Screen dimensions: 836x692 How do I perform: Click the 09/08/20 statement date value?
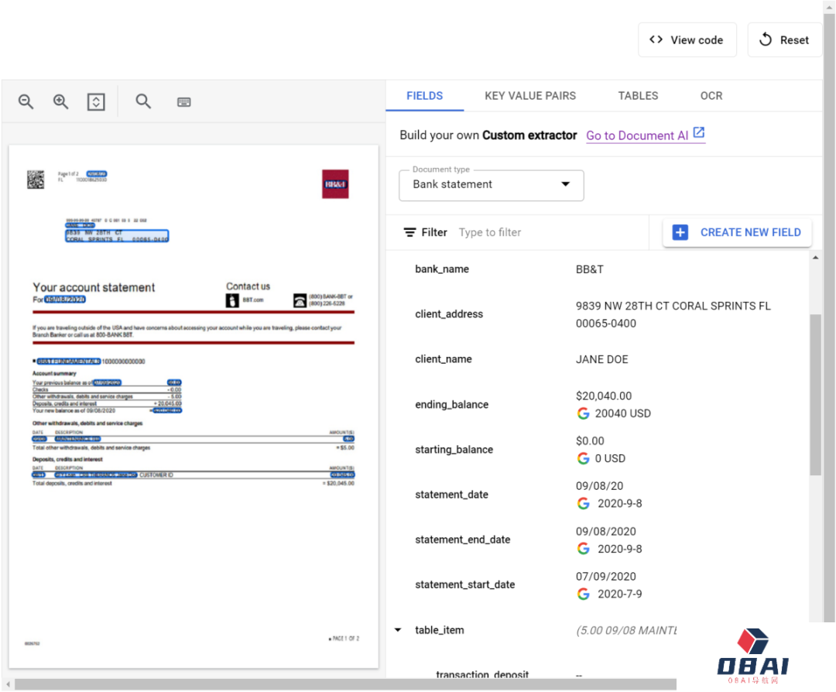click(599, 486)
